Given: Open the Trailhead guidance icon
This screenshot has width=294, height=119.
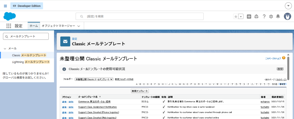Looking at the screenshot, I should click(x=256, y=17).
